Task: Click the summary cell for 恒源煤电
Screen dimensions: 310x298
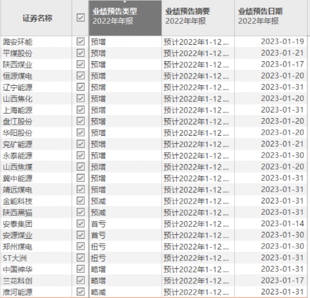Action: (x=197, y=76)
